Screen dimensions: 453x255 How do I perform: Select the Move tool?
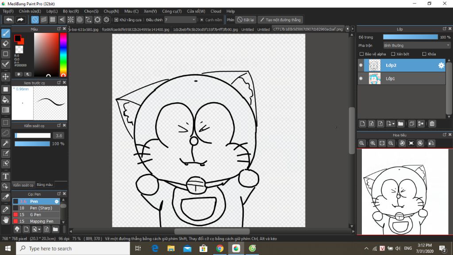5,77
